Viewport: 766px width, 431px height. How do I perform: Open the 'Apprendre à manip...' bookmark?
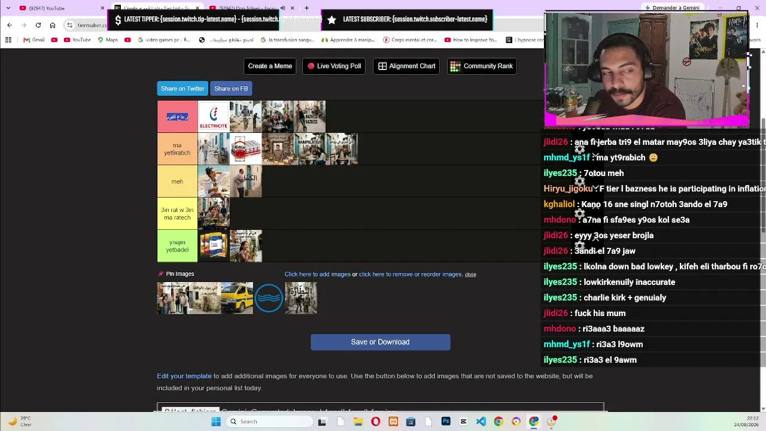coord(348,40)
